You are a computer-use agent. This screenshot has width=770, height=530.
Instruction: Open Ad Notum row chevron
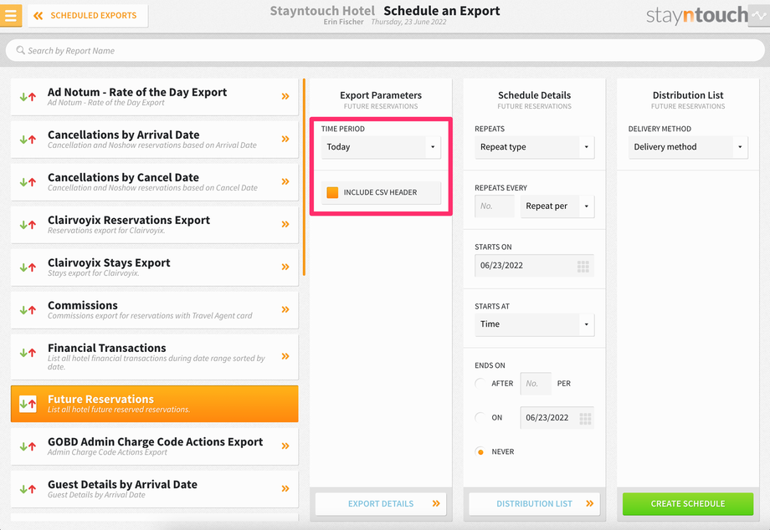click(285, 97)
